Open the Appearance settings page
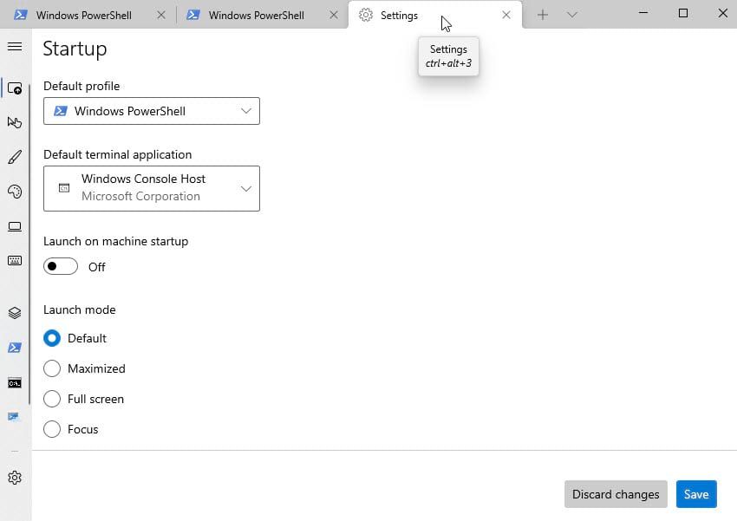The image size is (737, 521). tap(14, 157)
